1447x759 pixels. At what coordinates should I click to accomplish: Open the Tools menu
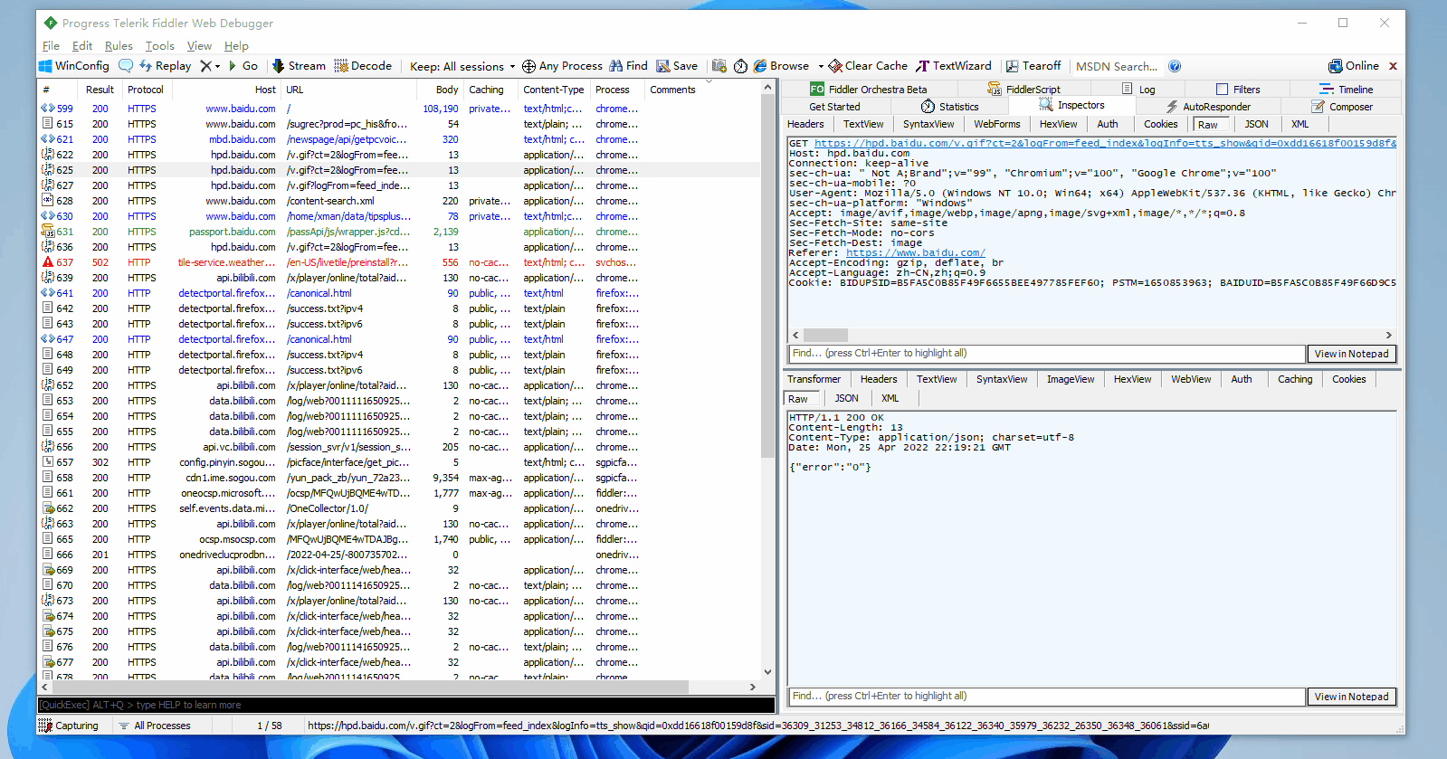[x=159, y=45]
